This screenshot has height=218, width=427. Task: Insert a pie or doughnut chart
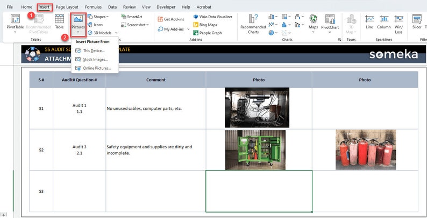point(271,33)
